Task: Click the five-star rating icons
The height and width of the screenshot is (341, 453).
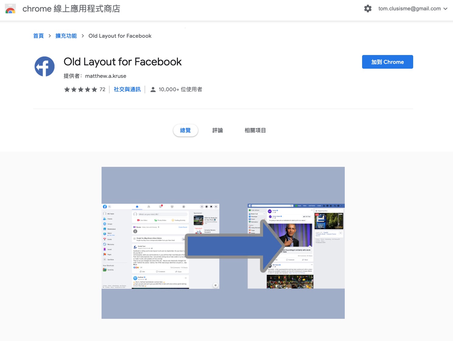Action: pos(81,89)
